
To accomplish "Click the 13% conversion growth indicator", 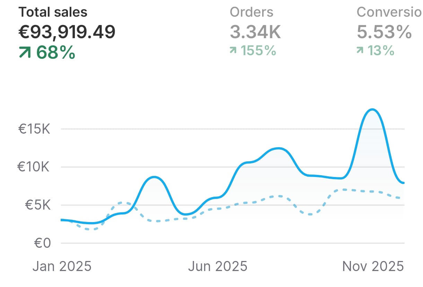I will (x=381, y=51).
